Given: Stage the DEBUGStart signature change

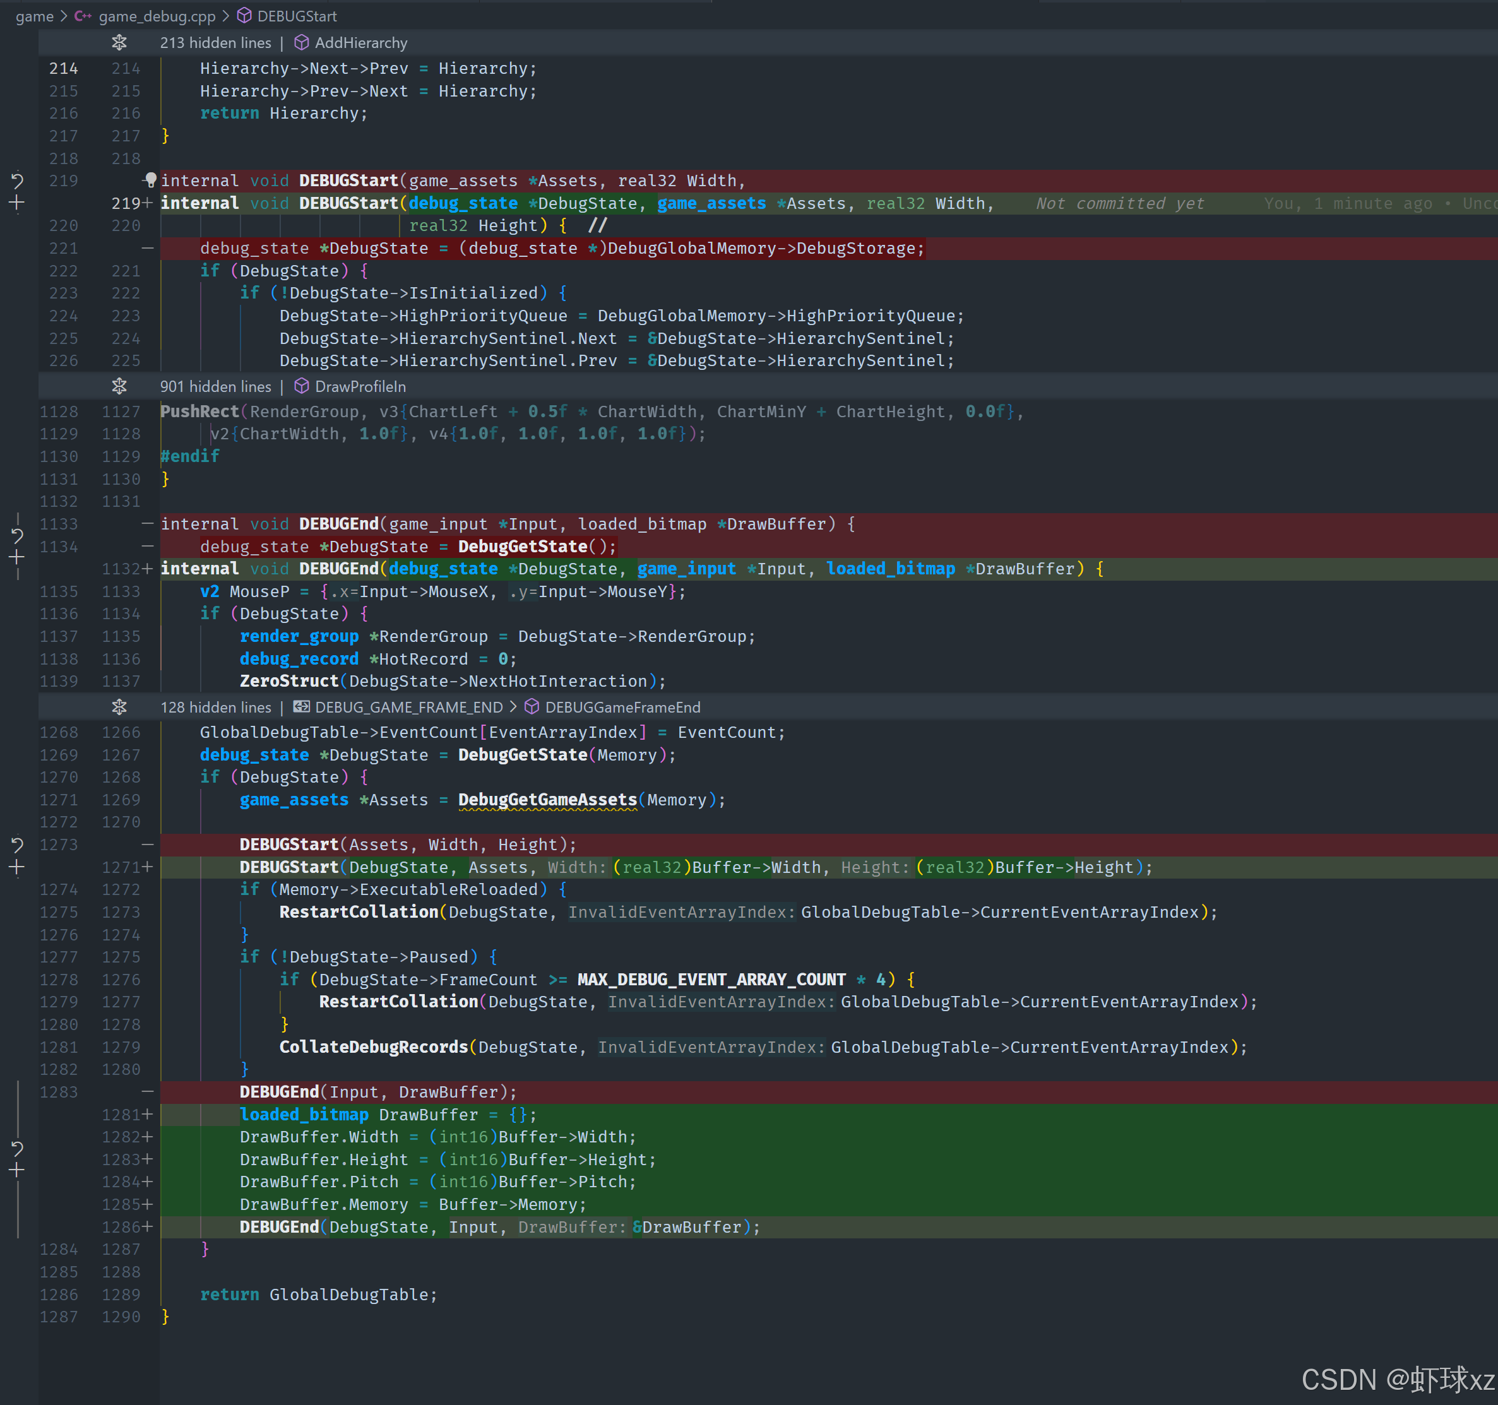Looking at the screenshot, I should point(17,203).
